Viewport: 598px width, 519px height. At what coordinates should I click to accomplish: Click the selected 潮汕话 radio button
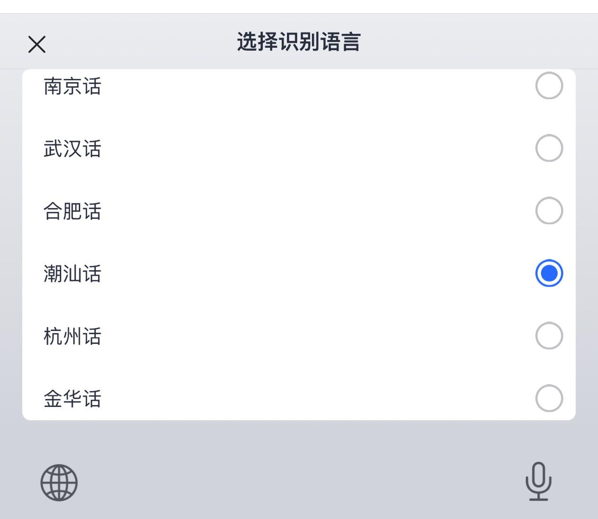coord(549,274)
